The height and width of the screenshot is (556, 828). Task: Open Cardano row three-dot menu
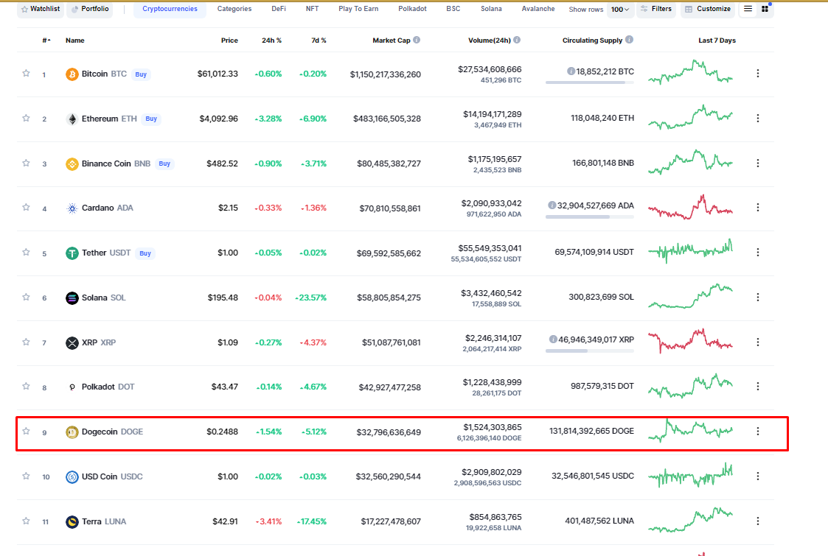[x=758, y=208]
